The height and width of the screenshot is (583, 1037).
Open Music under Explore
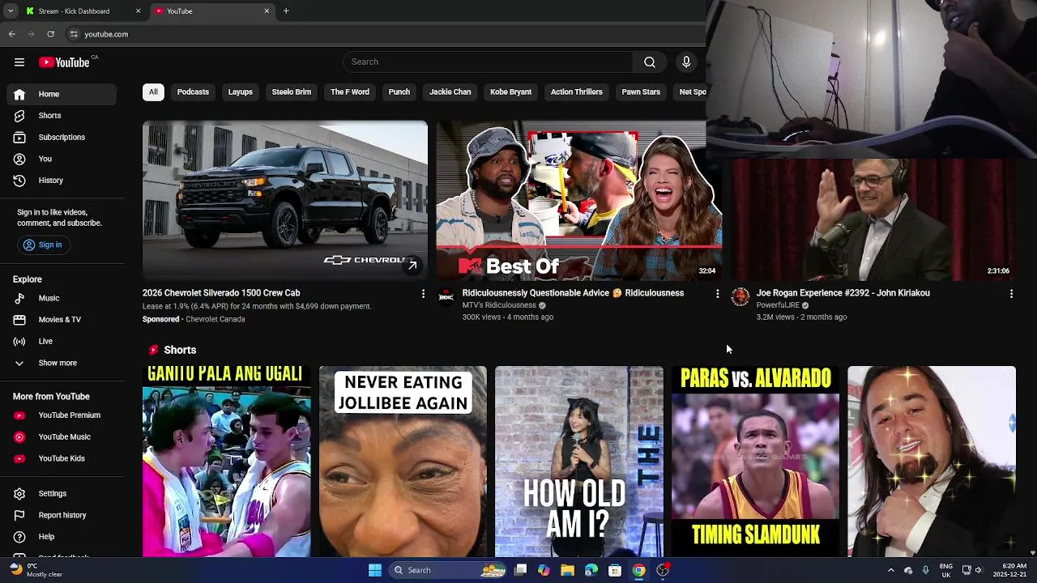tap(62, 298)
